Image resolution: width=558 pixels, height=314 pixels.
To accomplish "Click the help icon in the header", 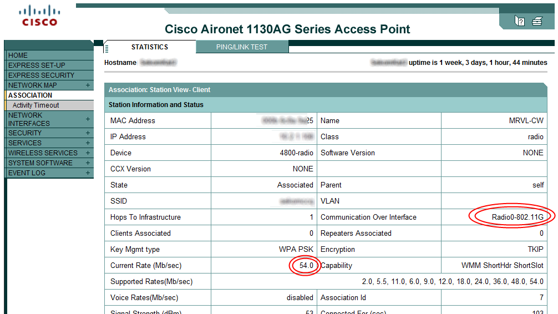I will click(x=520, y=21).
